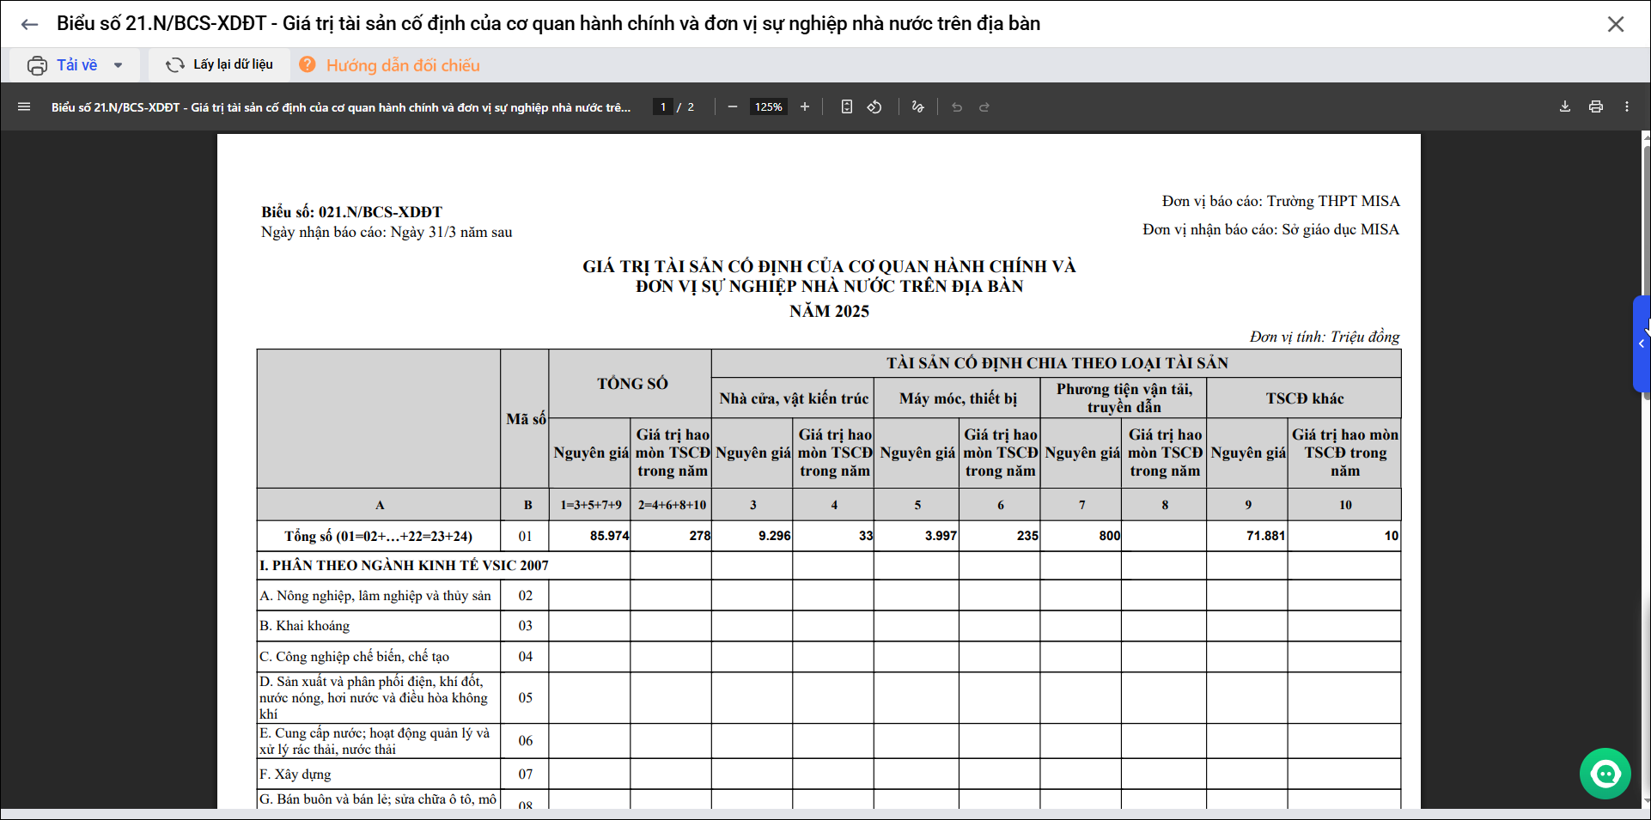Image resolution: width=1651 pixels, height=820 pixels.
Task: Download the PDF from the viewer toolbar
Action: tap(1564, 107)
